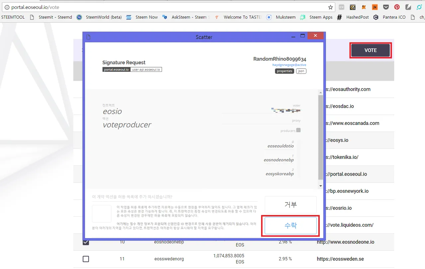
Task: Click the 2.98 % cell
Action: [285, 242]
